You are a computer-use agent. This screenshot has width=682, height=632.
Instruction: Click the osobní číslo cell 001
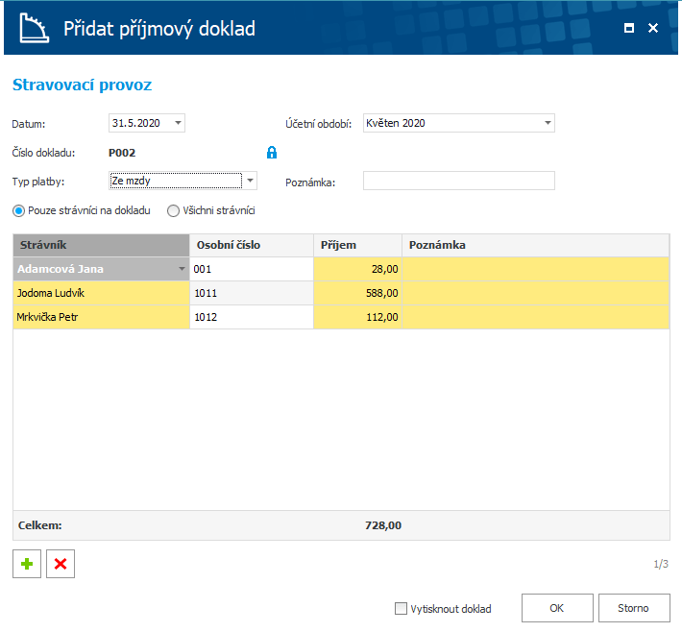pyautogui.click(x=252, y=269)
